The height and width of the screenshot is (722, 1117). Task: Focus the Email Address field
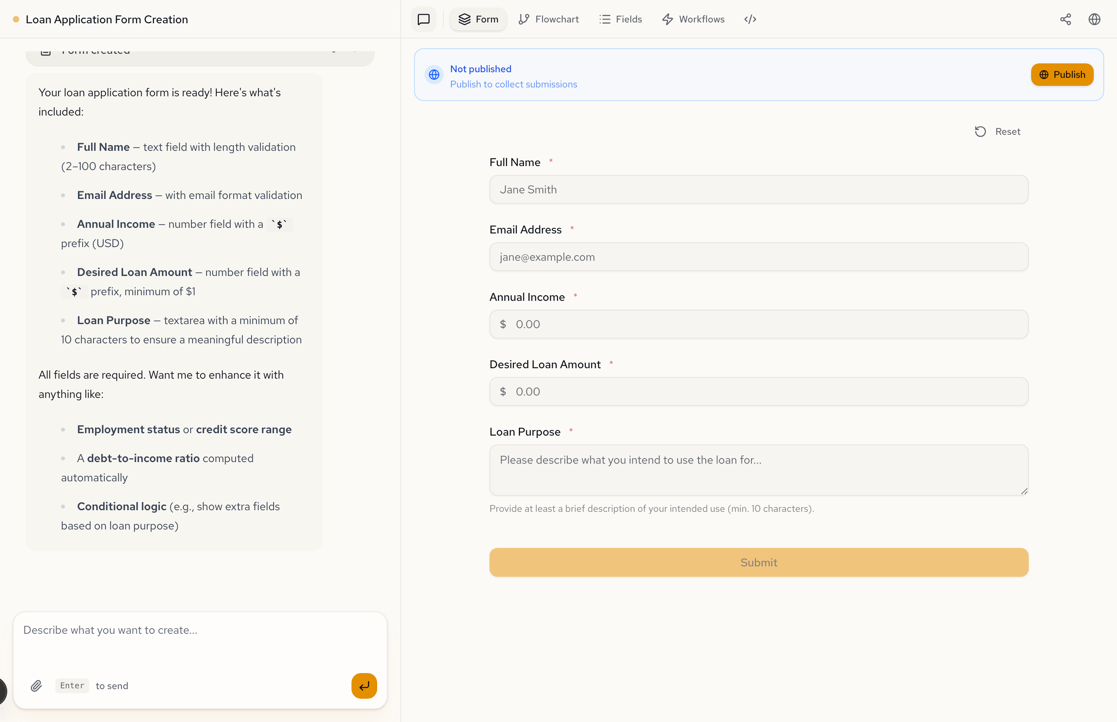758,257
